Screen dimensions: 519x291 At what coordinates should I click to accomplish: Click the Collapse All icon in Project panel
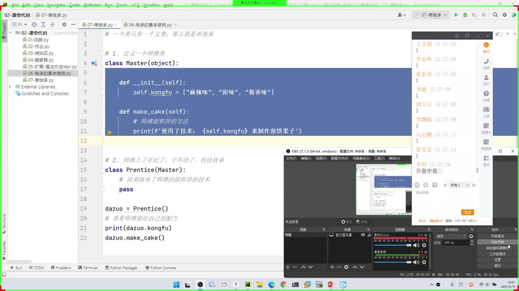52,25
